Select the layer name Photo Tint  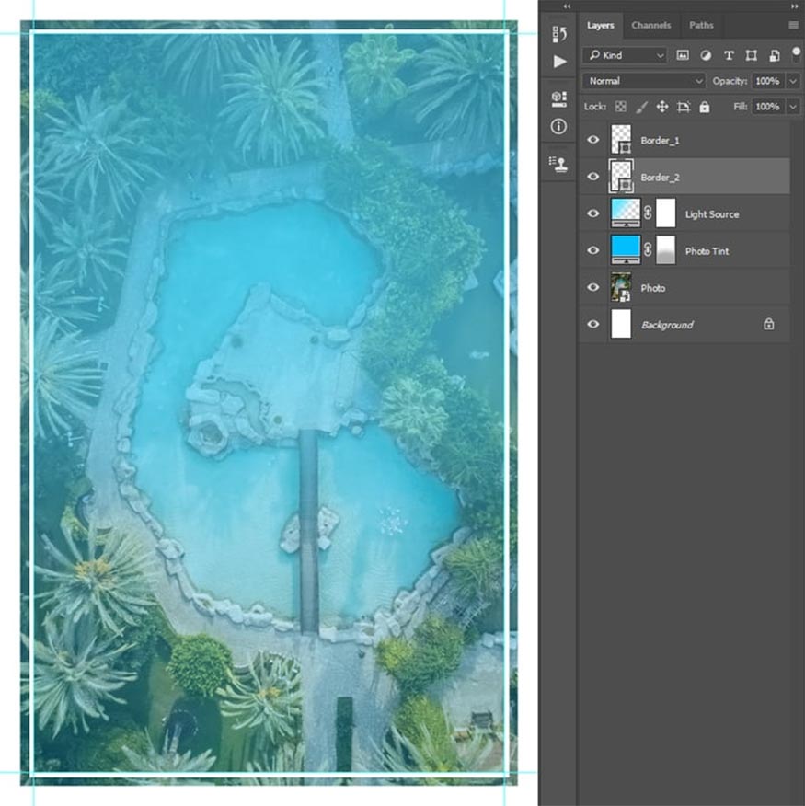coord(707,251)
